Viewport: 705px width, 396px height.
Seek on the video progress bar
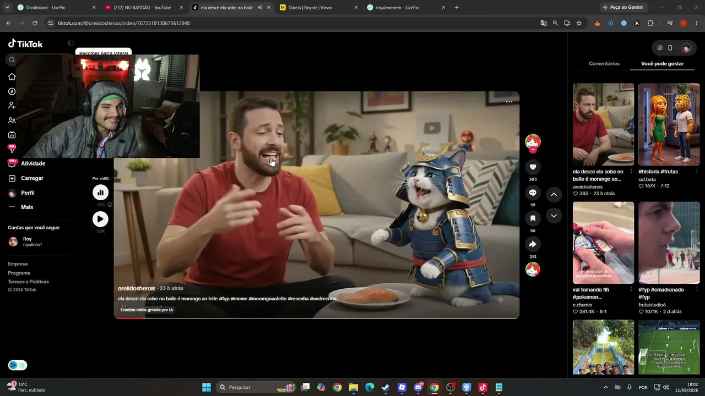tap(317, 318)
